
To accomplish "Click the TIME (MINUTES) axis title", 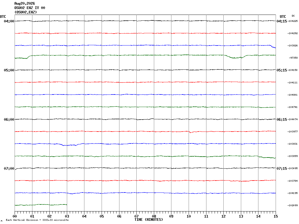I will [149, 220].
